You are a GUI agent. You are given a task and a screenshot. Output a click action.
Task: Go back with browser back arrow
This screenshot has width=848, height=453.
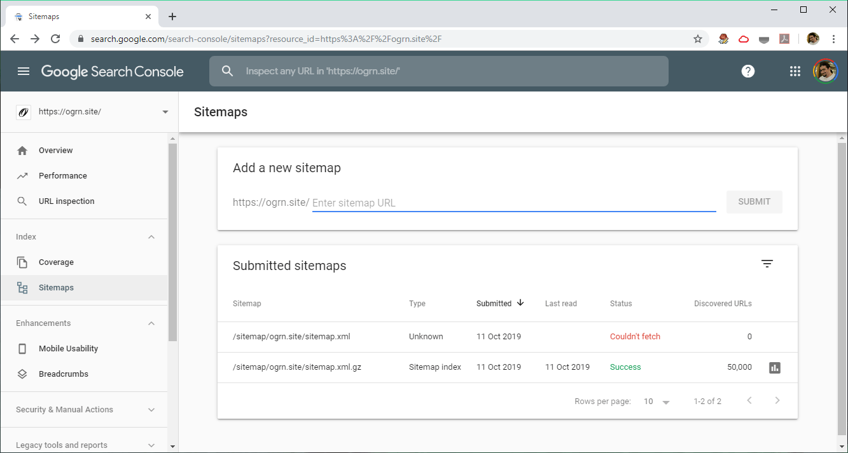click(15, 39)
